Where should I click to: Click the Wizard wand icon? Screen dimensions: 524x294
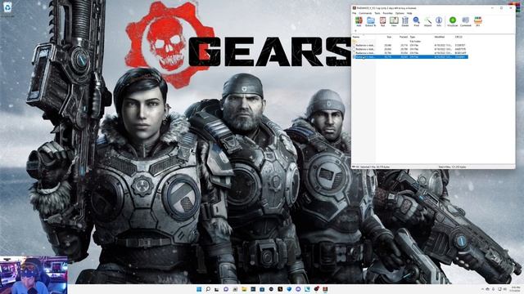[427, 22]
